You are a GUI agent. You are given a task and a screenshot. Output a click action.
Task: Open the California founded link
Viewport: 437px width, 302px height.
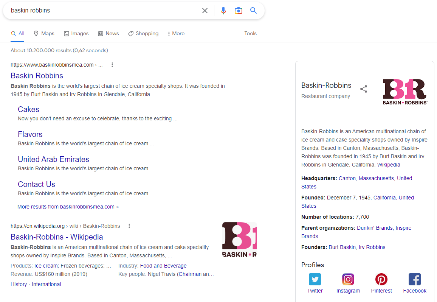(384, 198)
